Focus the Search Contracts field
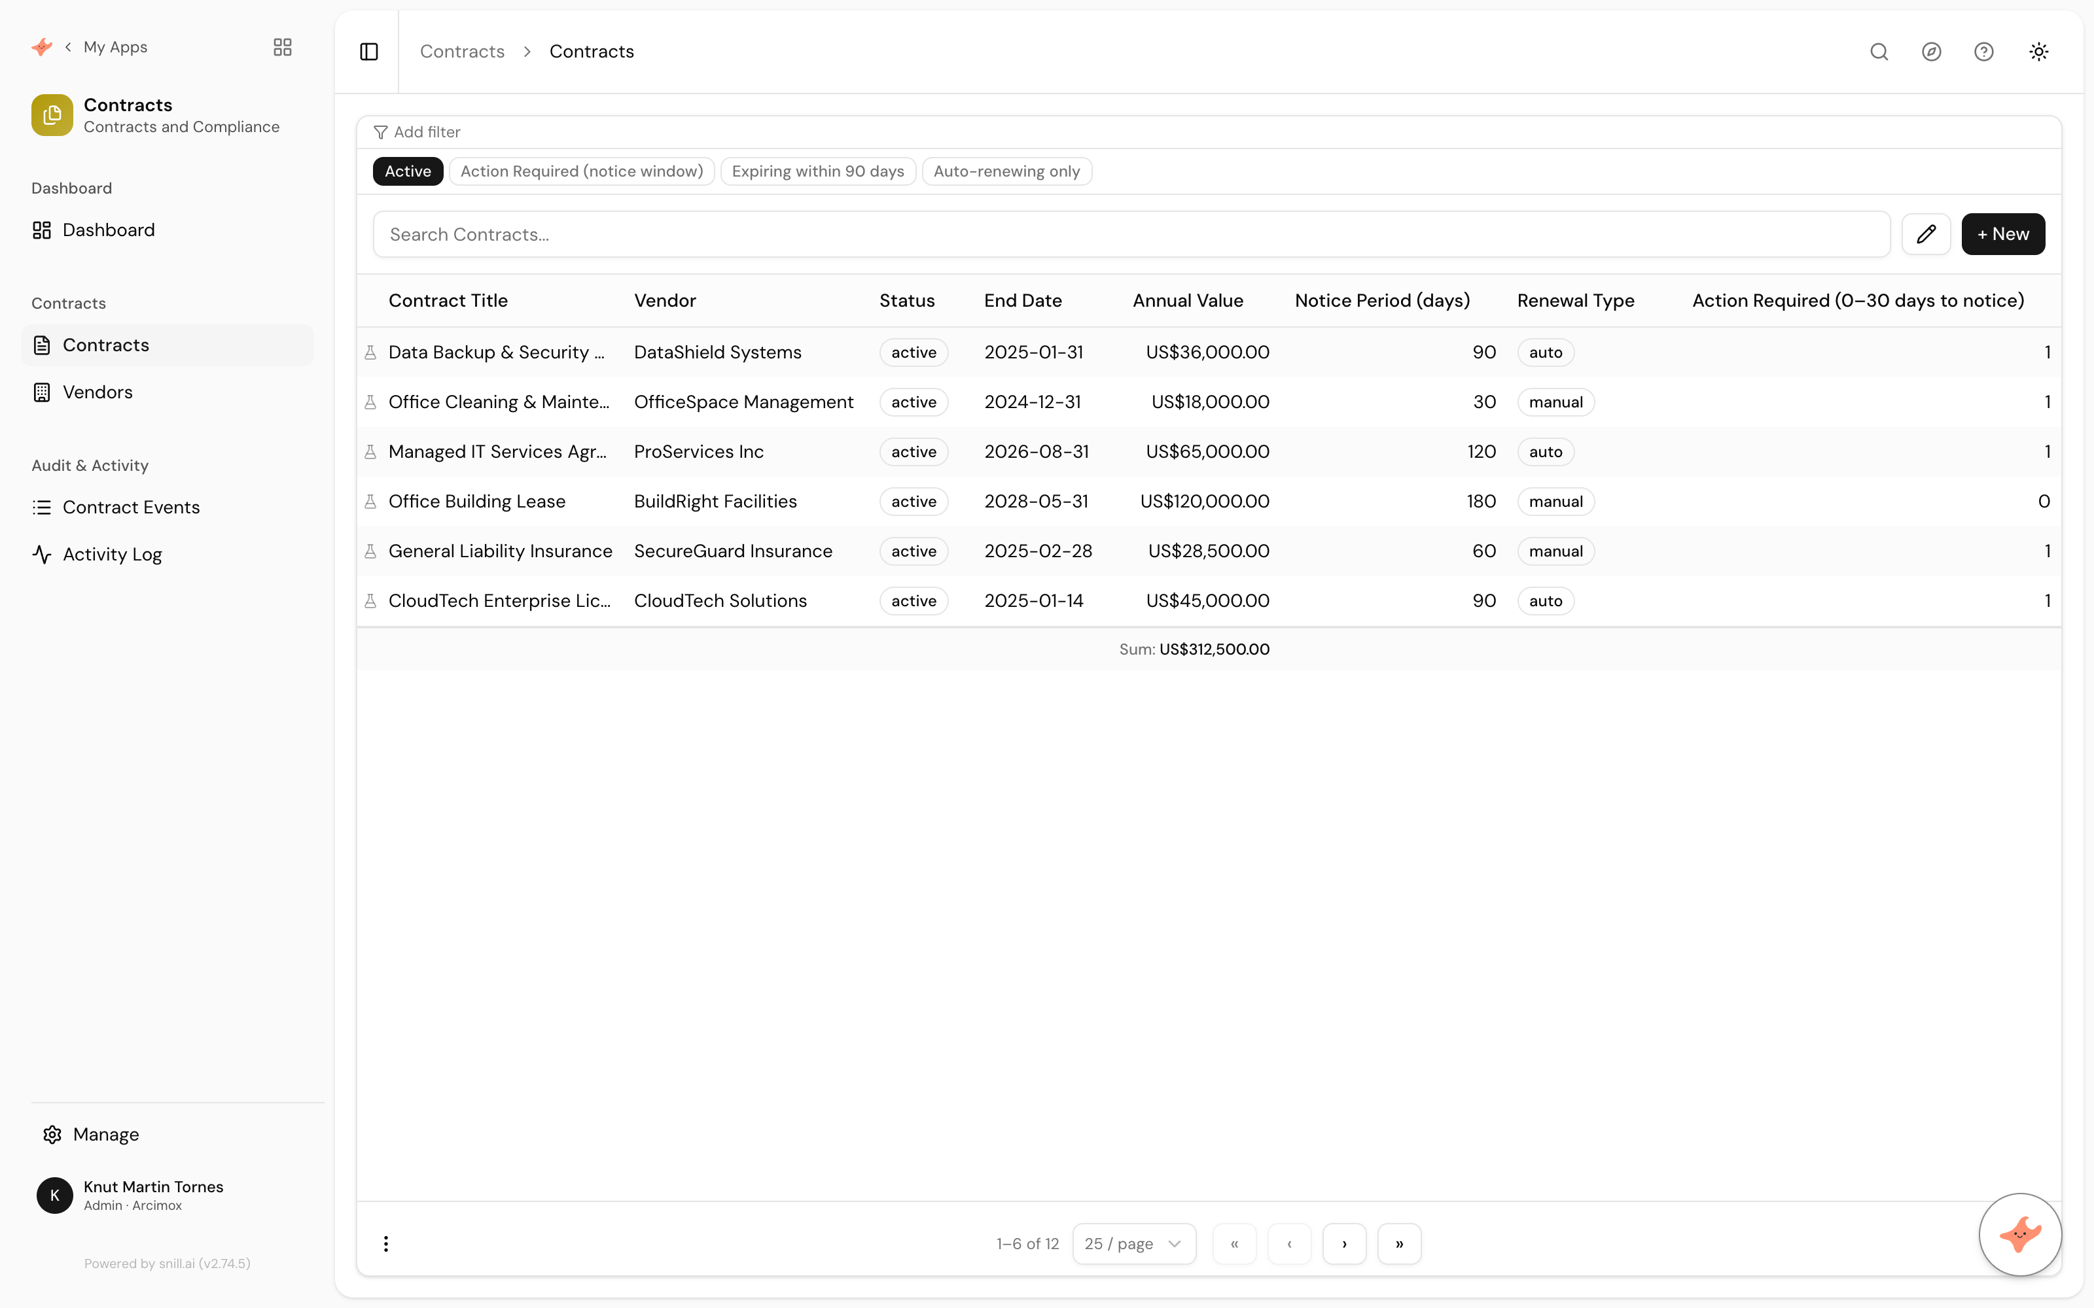The height and width of the screenshot is (1308, 2094). point(1131,233)
